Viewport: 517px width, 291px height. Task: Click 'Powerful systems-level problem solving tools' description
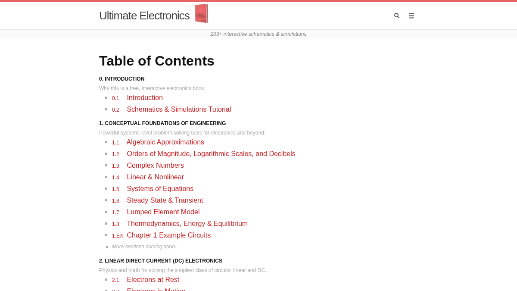182,133
